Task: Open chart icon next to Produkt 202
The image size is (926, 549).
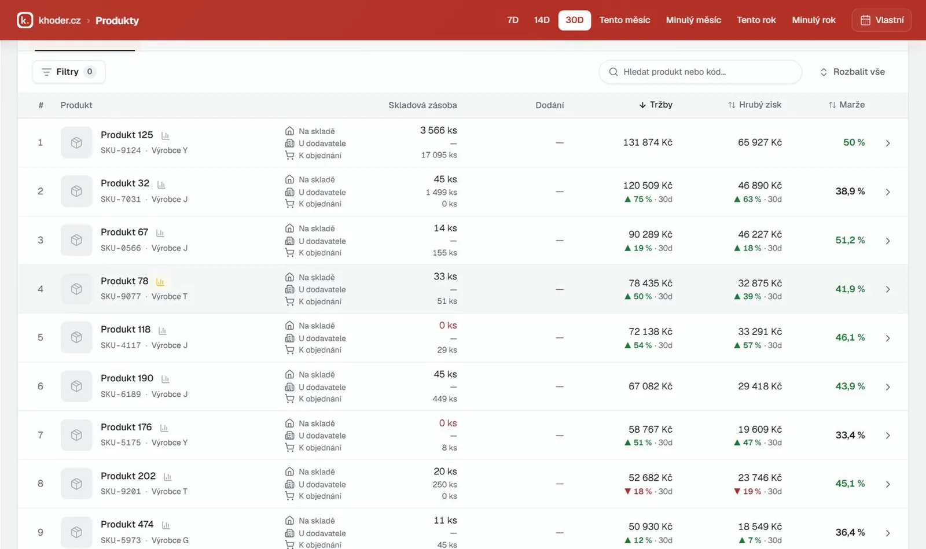Action: click(168, 477)
